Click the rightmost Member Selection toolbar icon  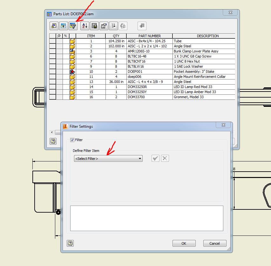click(x=142, y=26)
